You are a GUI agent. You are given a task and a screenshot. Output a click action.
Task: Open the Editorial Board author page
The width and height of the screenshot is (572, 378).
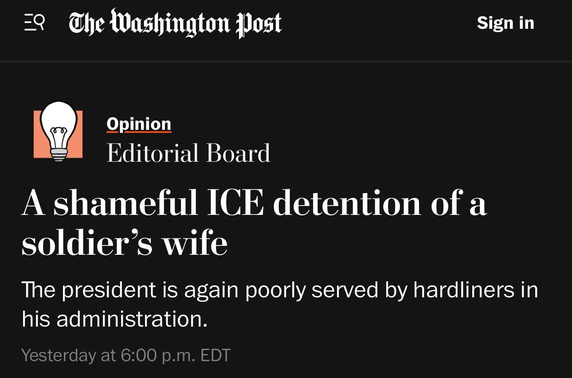click(188, 153)
